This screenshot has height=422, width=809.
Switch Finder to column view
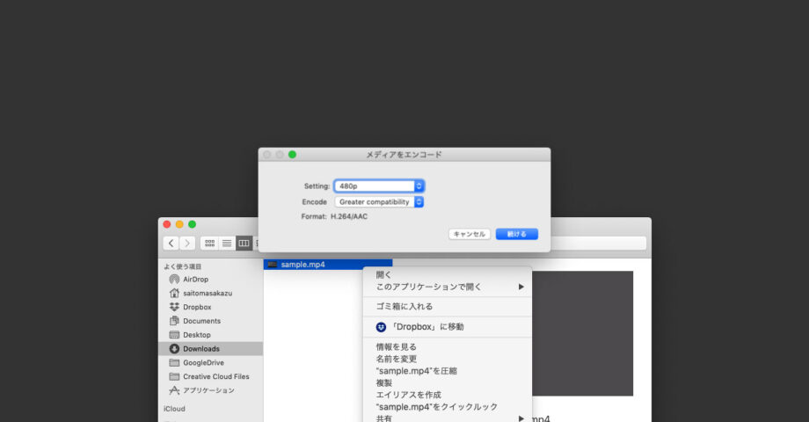244,243
